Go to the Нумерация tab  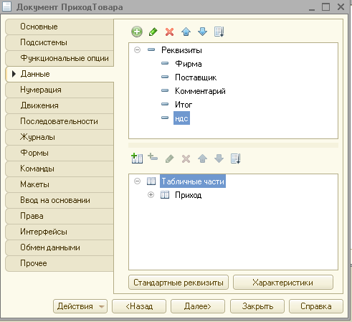point(60,90)
